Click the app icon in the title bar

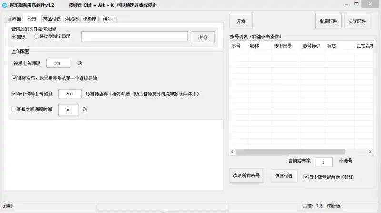(x=5, y=5)
